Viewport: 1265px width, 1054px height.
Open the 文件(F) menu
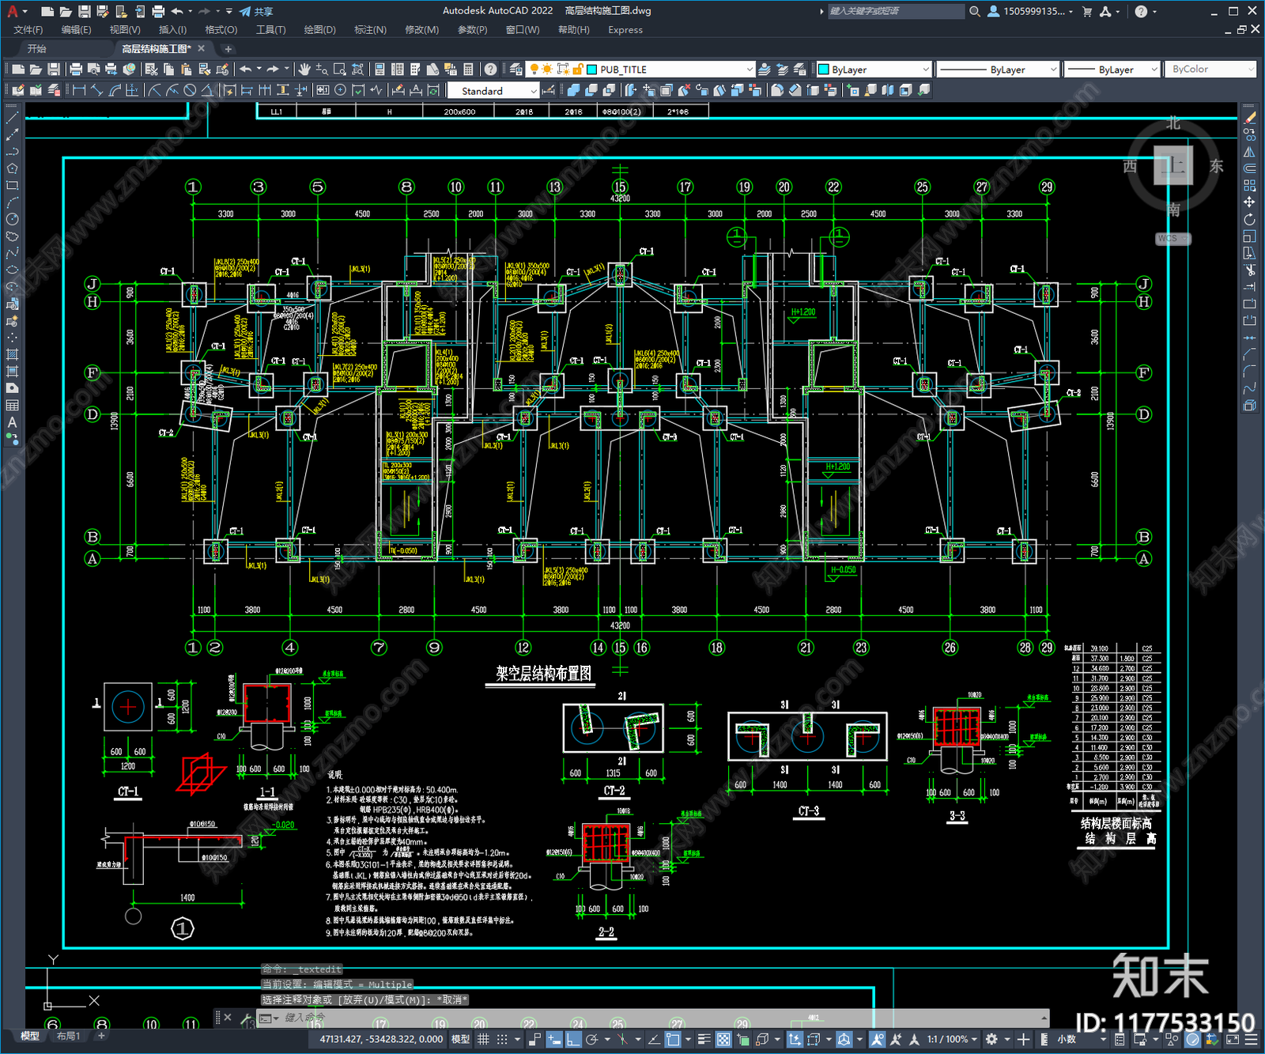(x=28, y=30)
